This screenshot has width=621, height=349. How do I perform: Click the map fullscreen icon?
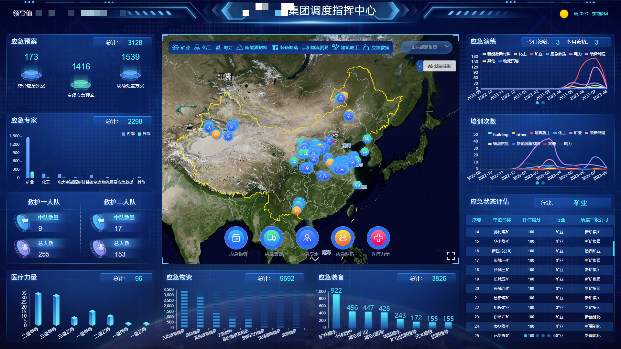click(x=451, y=256)
